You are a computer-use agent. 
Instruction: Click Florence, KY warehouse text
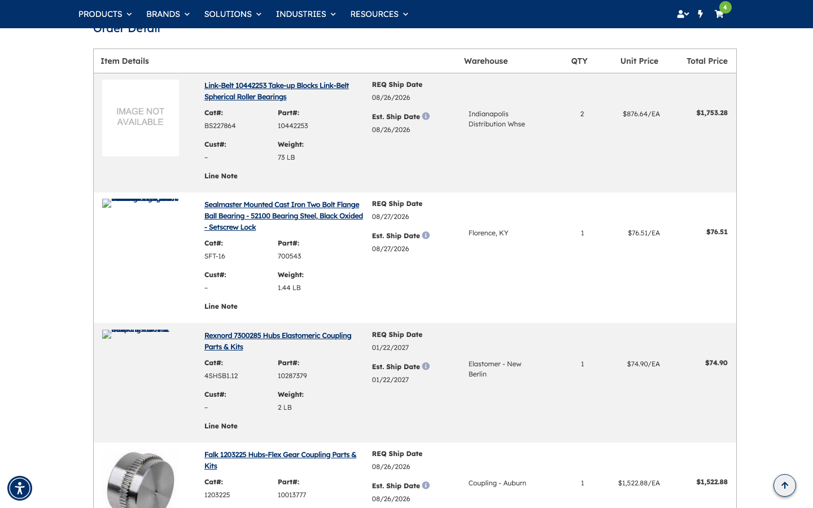(x=488, y=233)
